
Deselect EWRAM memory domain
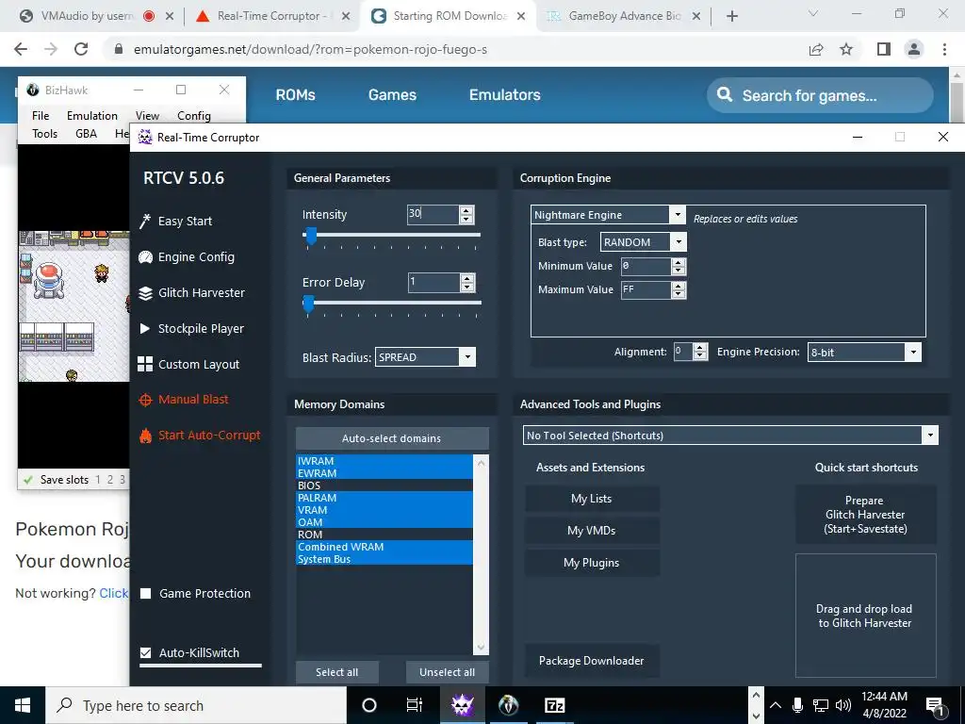coord(384,473)
